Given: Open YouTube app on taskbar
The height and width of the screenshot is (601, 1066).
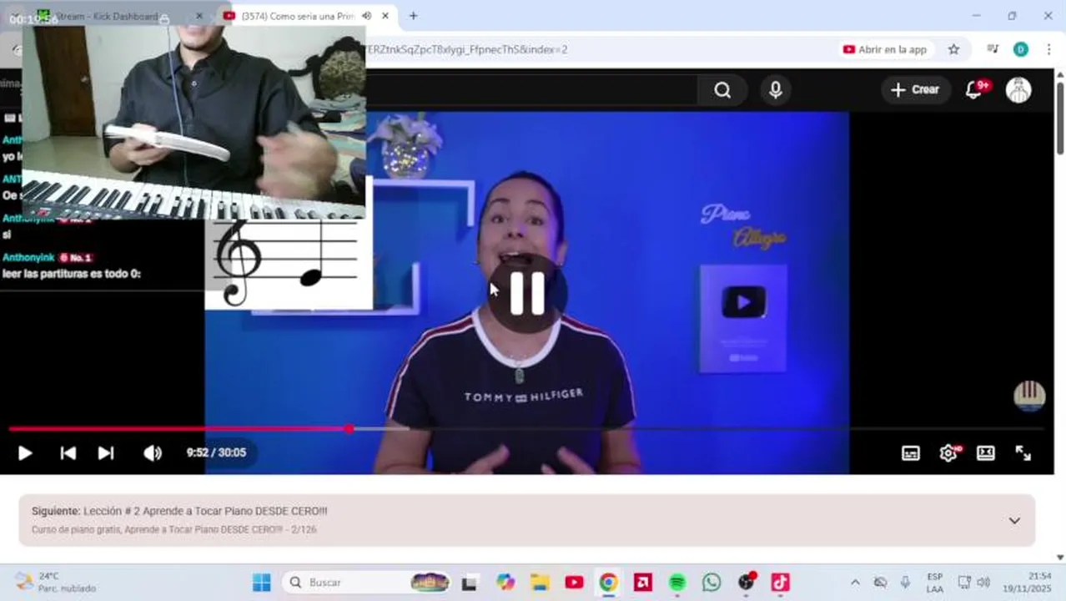Looking at the screenshot, I should [x=574, y=582].
